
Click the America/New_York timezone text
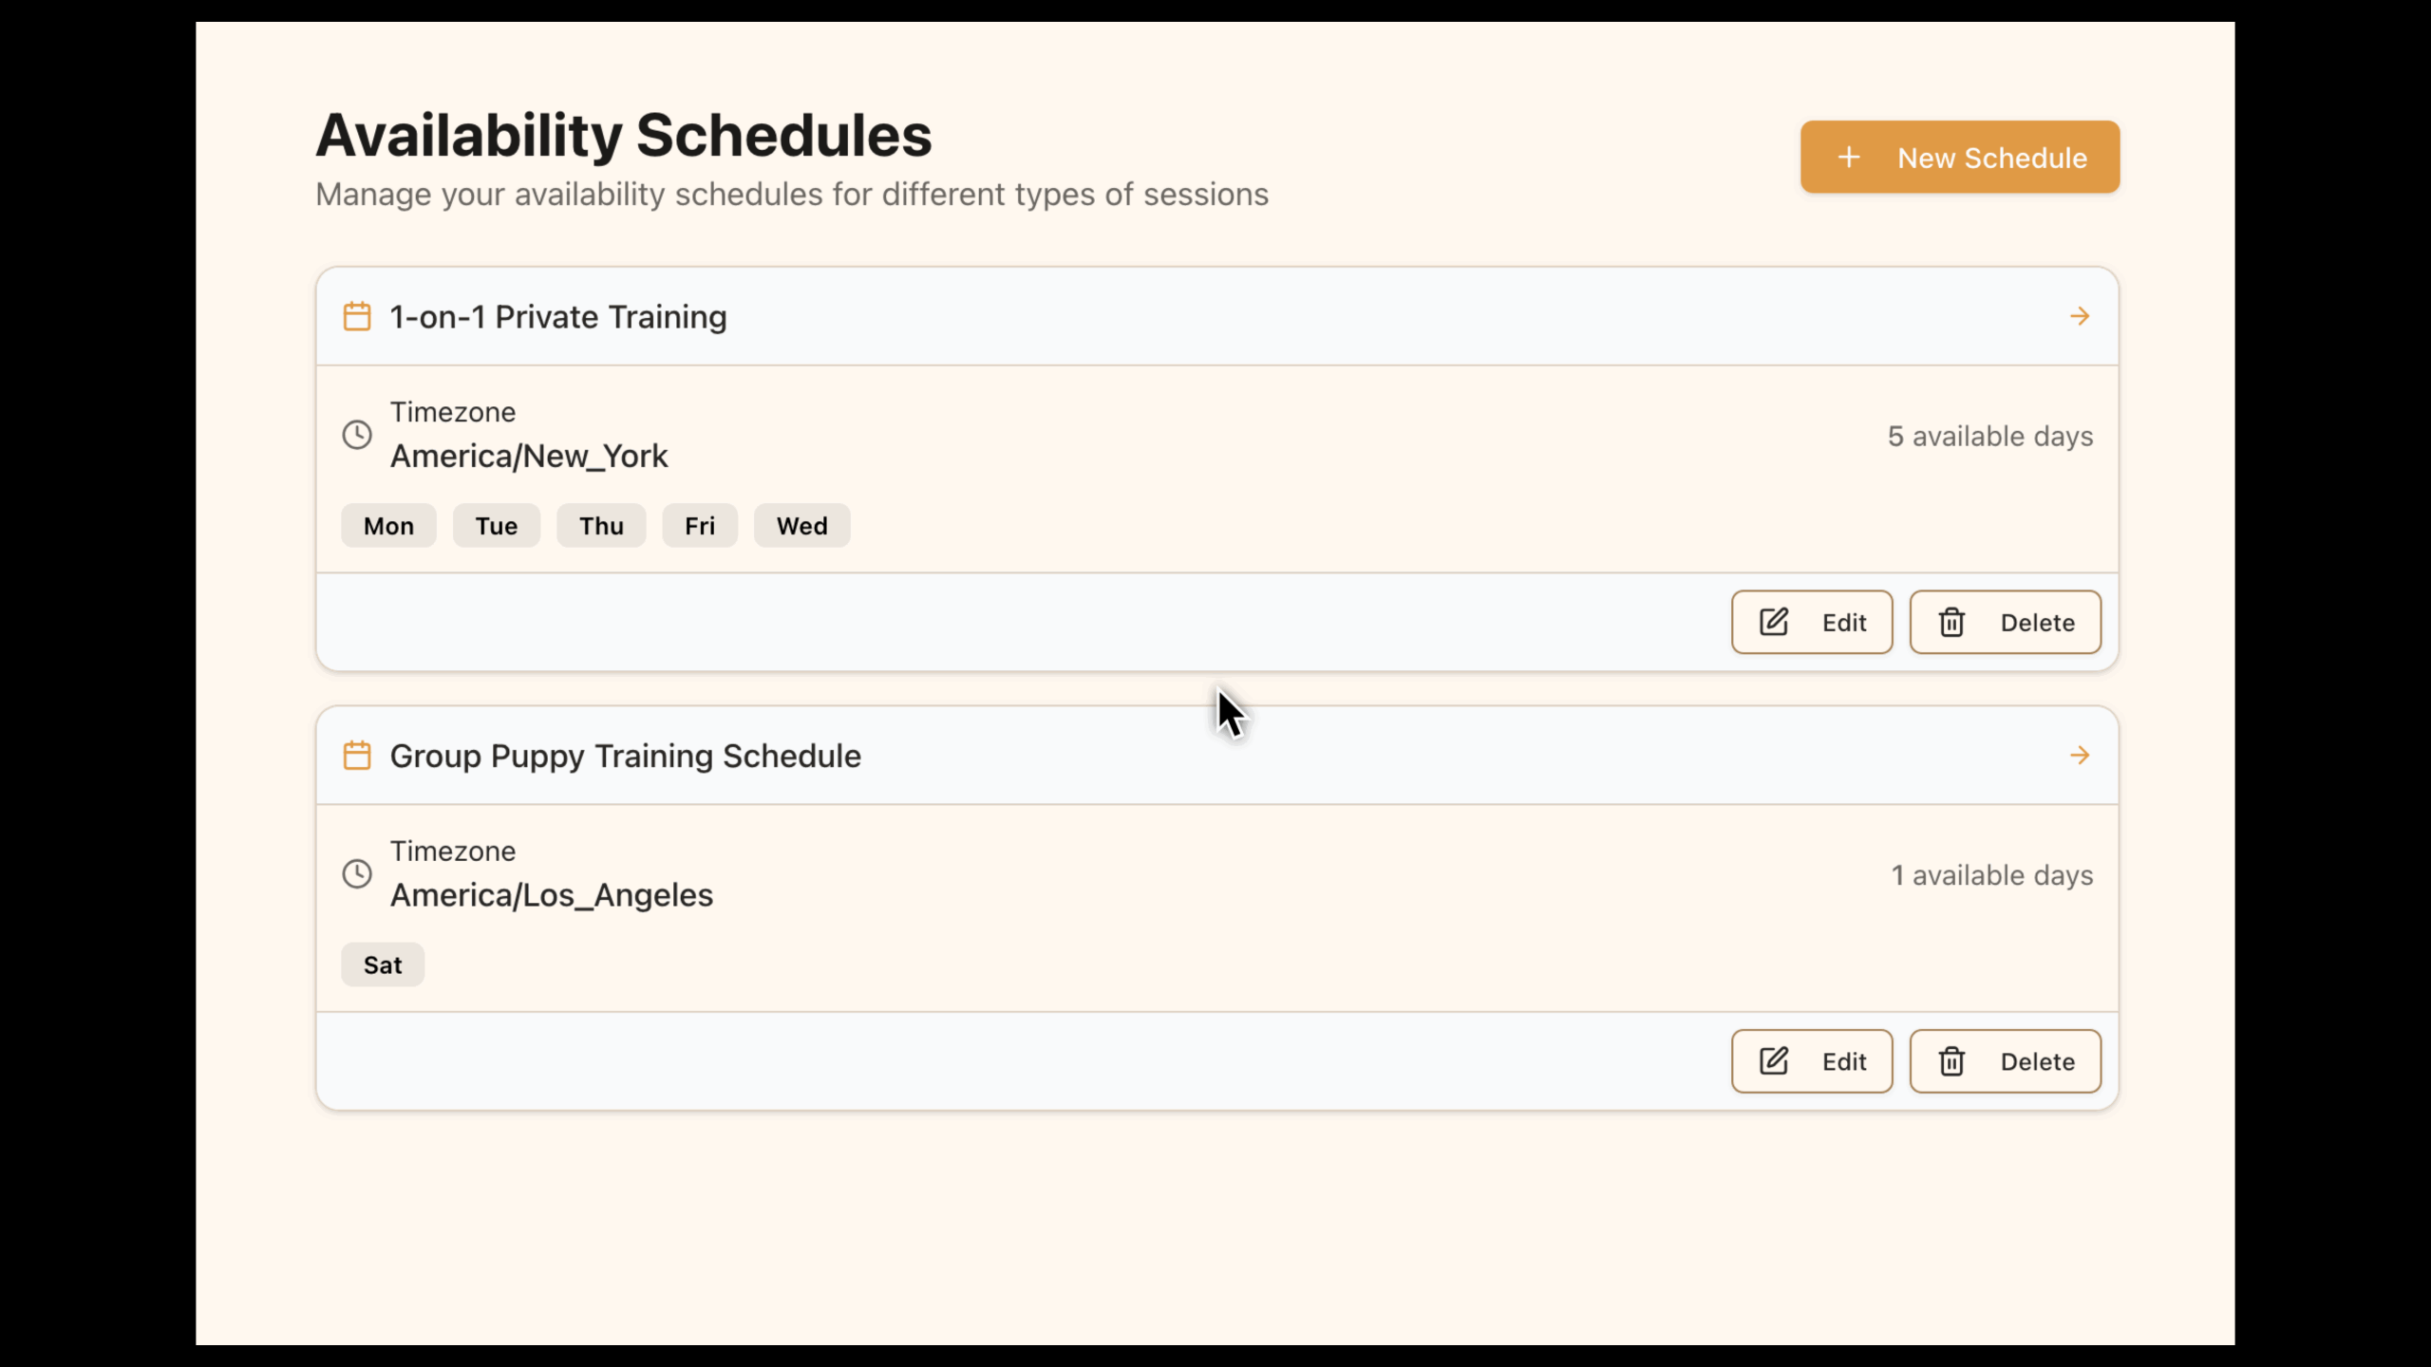(x=529, y=455)
